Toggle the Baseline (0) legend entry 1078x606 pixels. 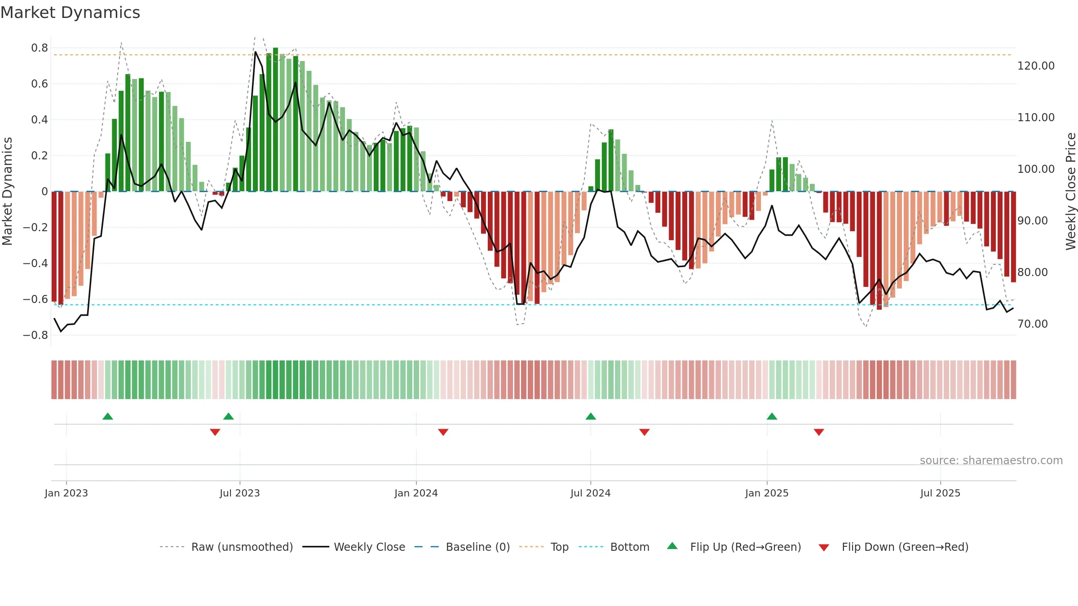(x=478, y=547)
